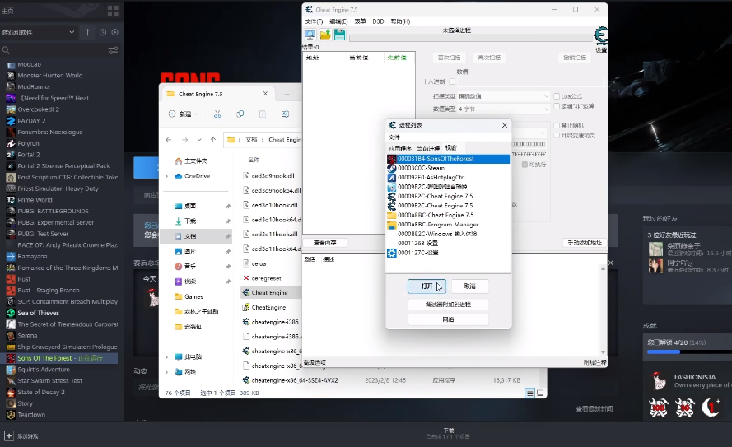Switch to 当前进程 tab in process list

coord(428,148)
